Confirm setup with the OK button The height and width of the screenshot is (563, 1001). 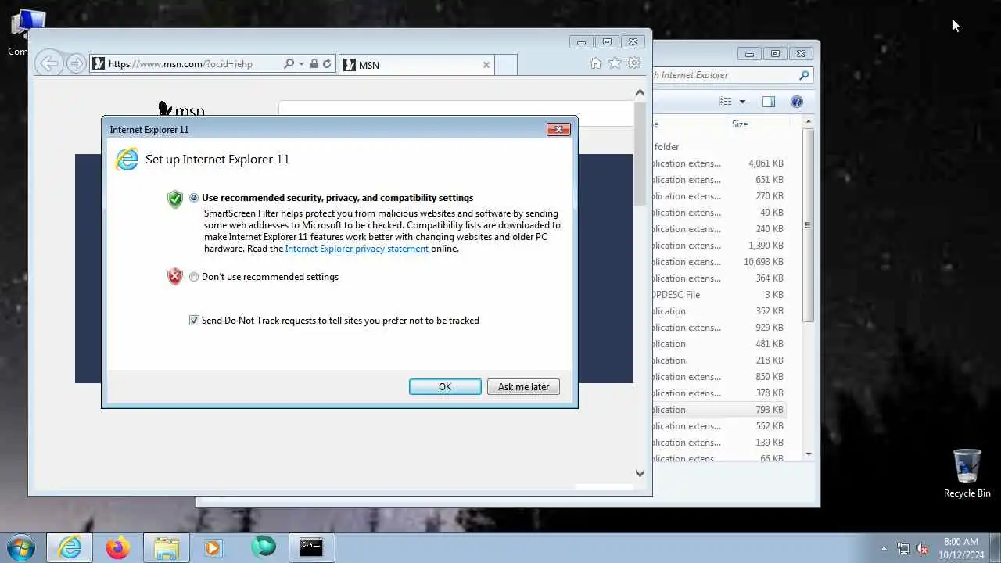445,387
